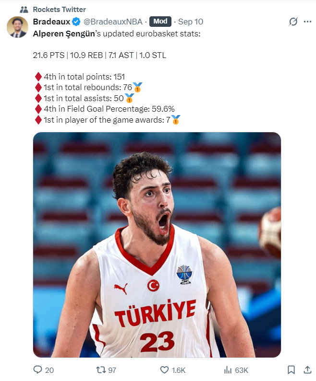This screenshot has width=316, height=381.
Task: Click the 1.6K likes count
Action: click(179, 370)
